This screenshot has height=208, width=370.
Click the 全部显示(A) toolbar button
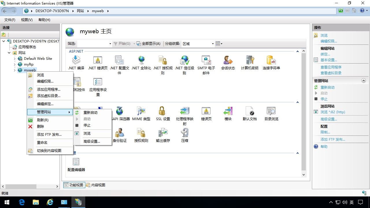[149, 44]
